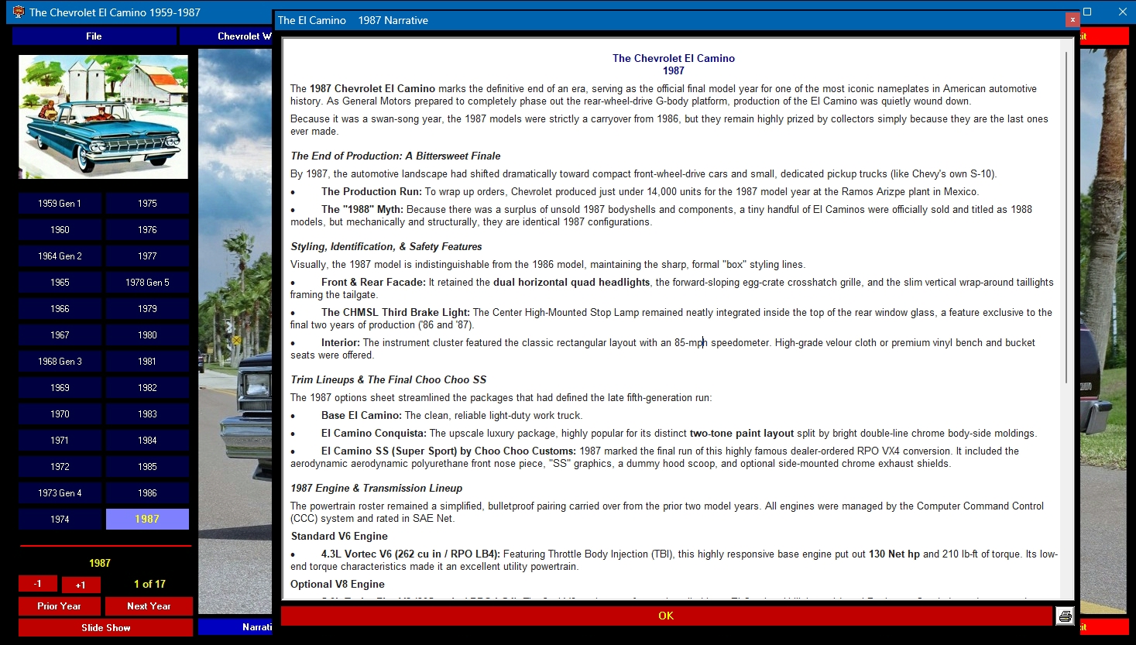Viewport: 1136px width, 645px height.
Task: Choose the 1978 Gen 5 button
Action: (x=147, y=283)
